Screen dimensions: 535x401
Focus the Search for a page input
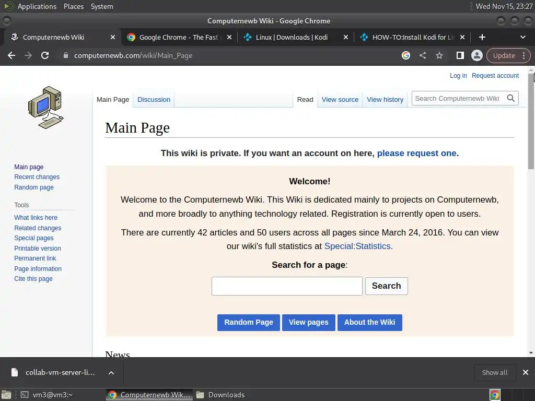[x=287, y=286]
